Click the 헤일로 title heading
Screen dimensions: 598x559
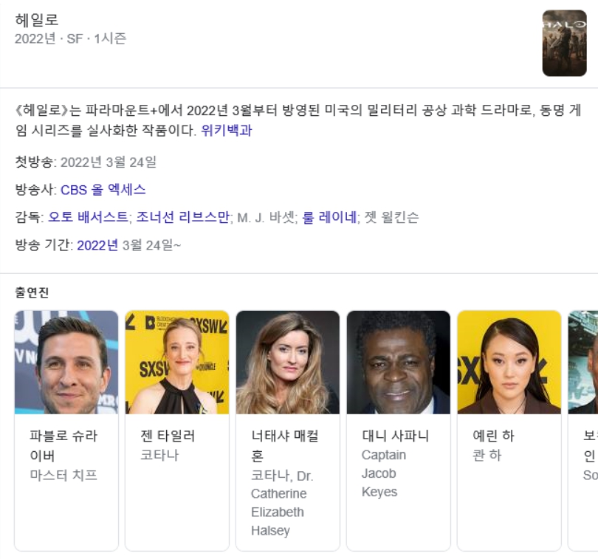point(37,20)
